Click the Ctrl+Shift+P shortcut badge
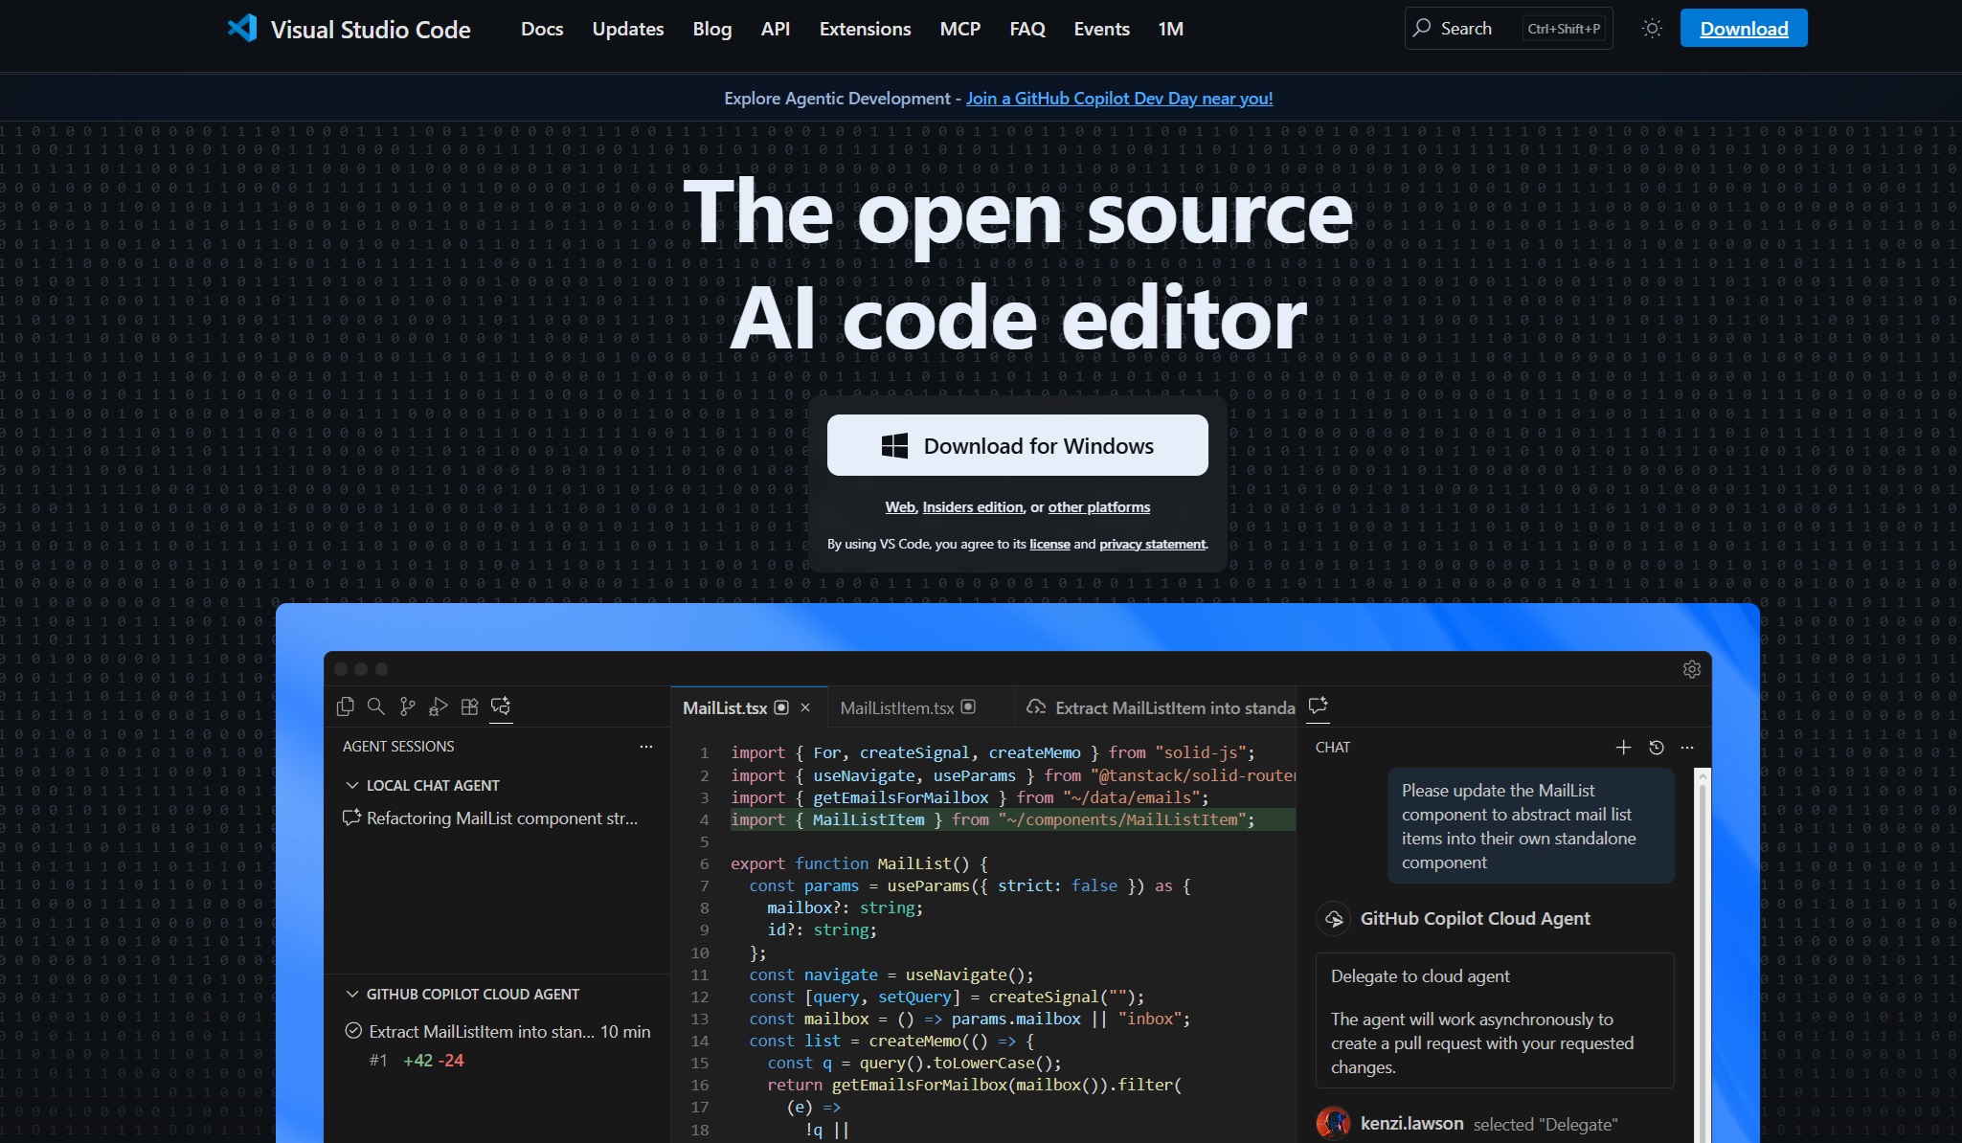1962x1143 pixels. 1564,29
